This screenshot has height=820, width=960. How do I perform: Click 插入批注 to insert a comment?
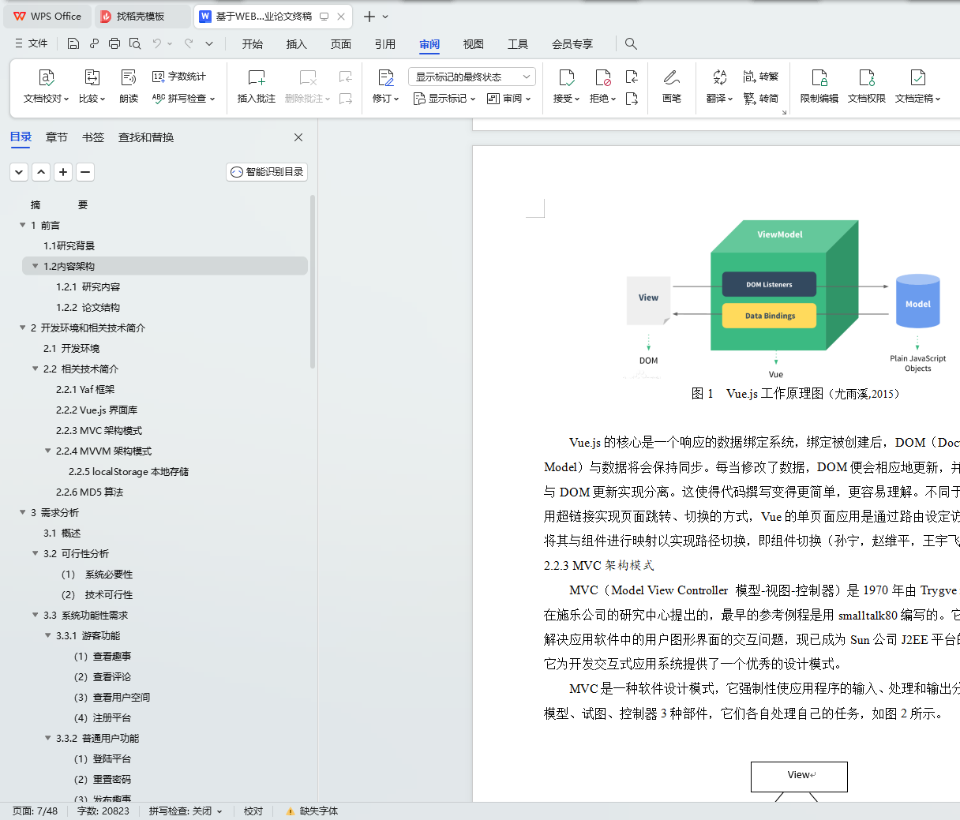[x=256, y=86]
